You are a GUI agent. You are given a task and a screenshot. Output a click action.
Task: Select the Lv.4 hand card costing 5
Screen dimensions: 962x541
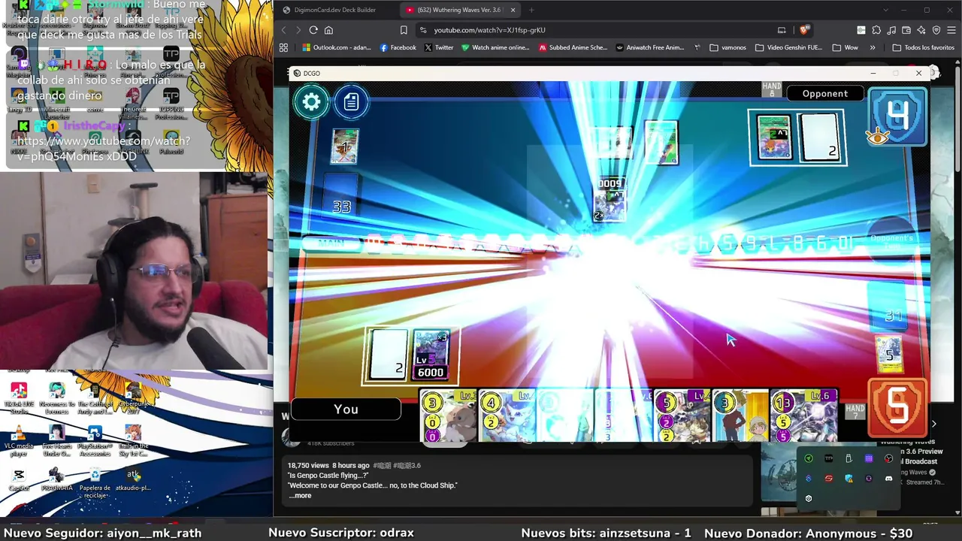[682, 416]
